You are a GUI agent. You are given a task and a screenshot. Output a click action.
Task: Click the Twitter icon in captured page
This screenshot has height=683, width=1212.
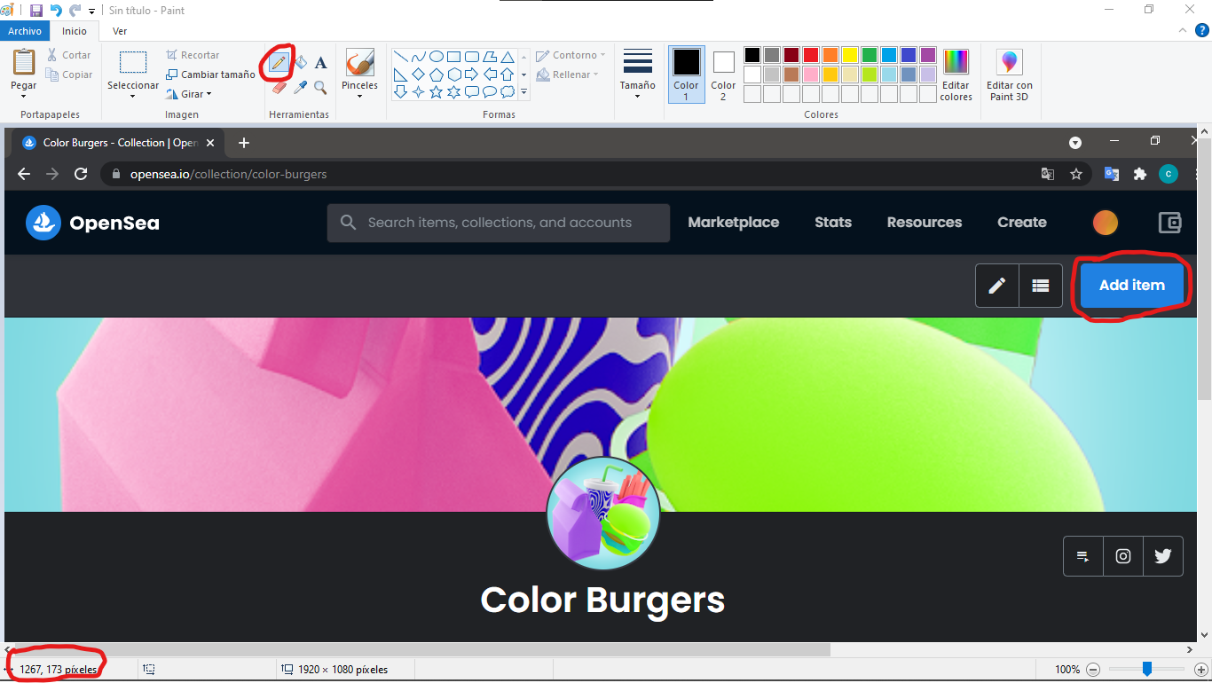point(1163,556)
